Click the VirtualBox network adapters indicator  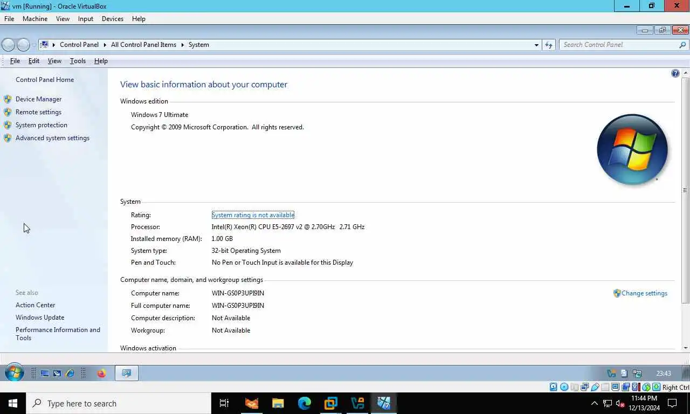[585, 387]
